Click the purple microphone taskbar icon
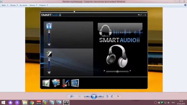The width and height of the screenshot is (187, 105). click(x=17, y=102)
